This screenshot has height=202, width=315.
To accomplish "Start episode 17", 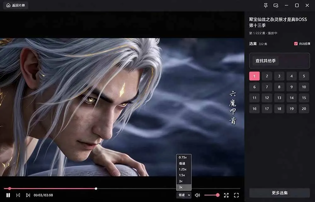I will pos(267,108).
